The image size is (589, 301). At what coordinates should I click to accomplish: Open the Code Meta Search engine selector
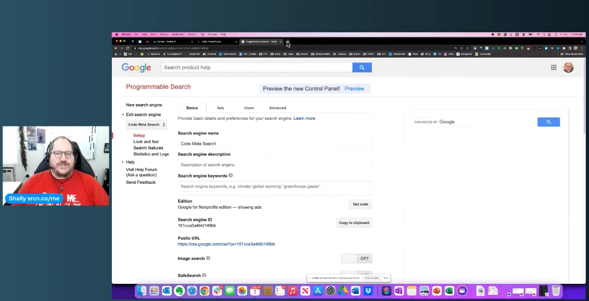[x=147, y=125]
